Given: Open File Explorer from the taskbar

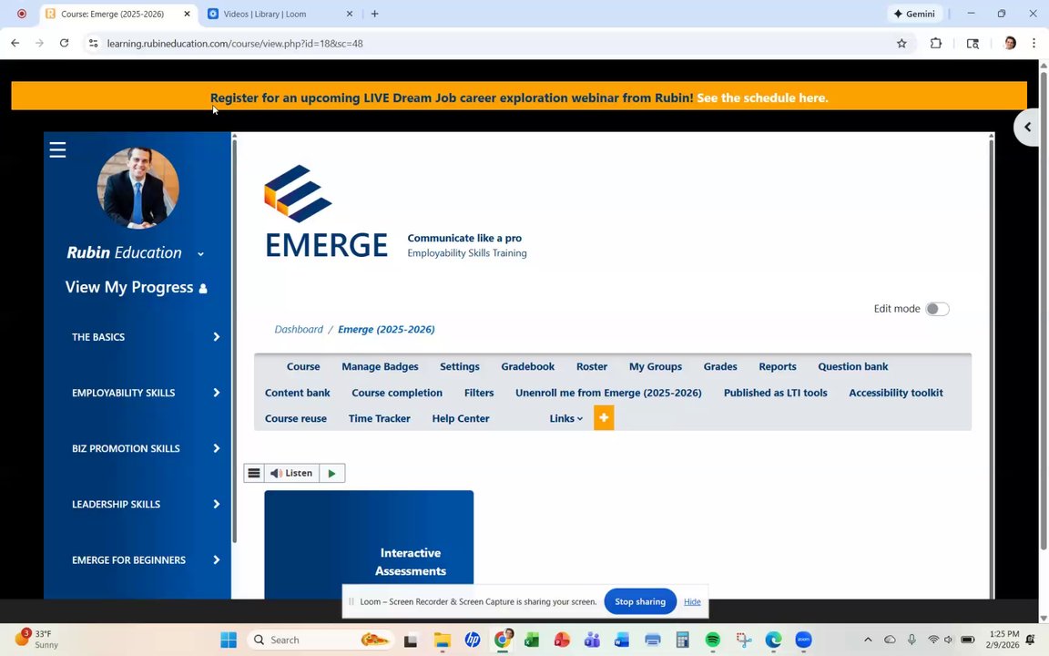Looking at the screenshot, I should [x=442, y=640].
